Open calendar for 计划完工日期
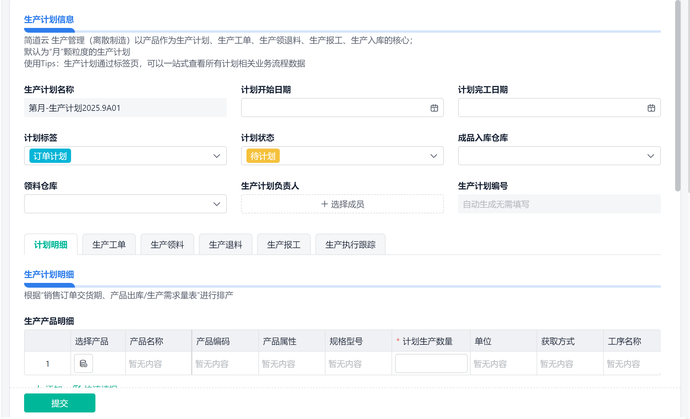This screenshot has width=690, height=419. (651, 108)
